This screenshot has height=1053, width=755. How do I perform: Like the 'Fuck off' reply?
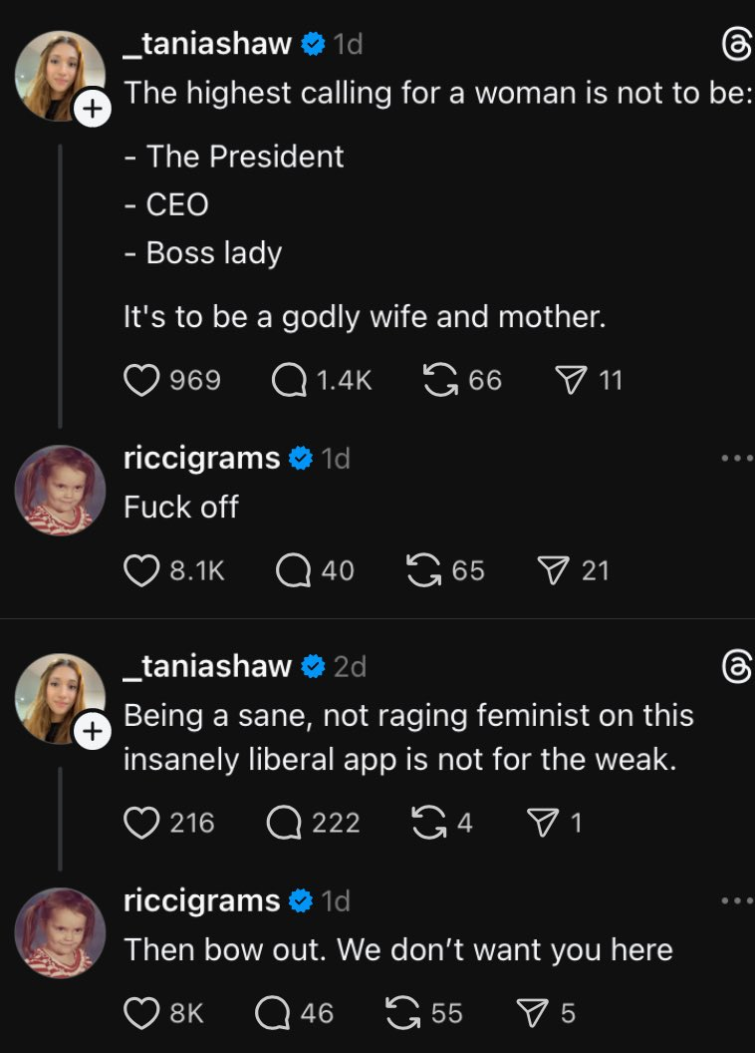(x=141, y=570)
